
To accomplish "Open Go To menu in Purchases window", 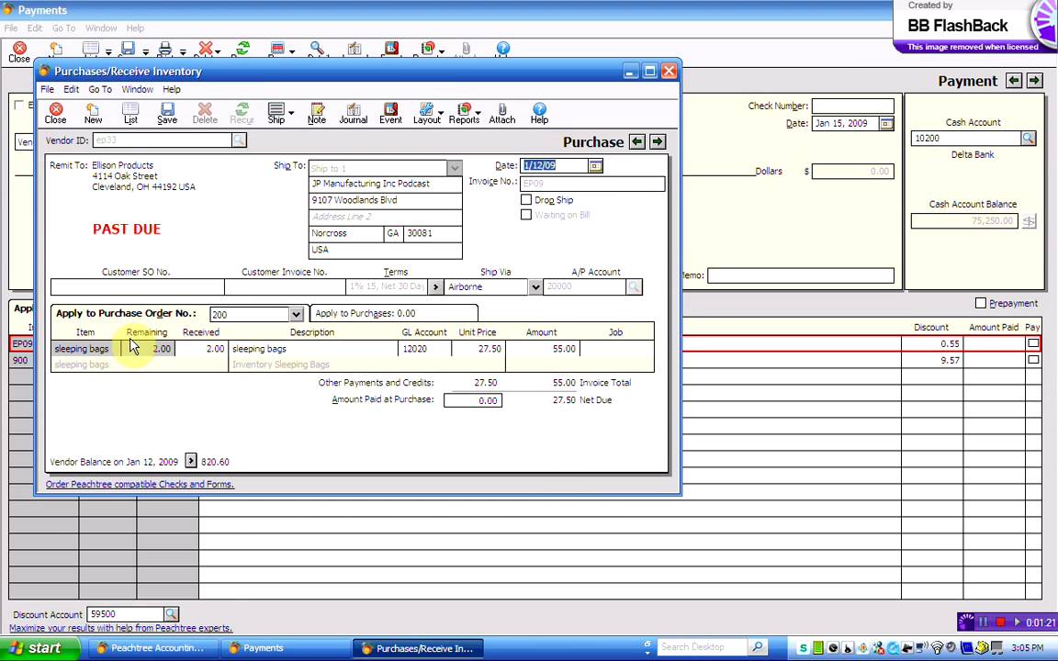I will coord(100,89).
